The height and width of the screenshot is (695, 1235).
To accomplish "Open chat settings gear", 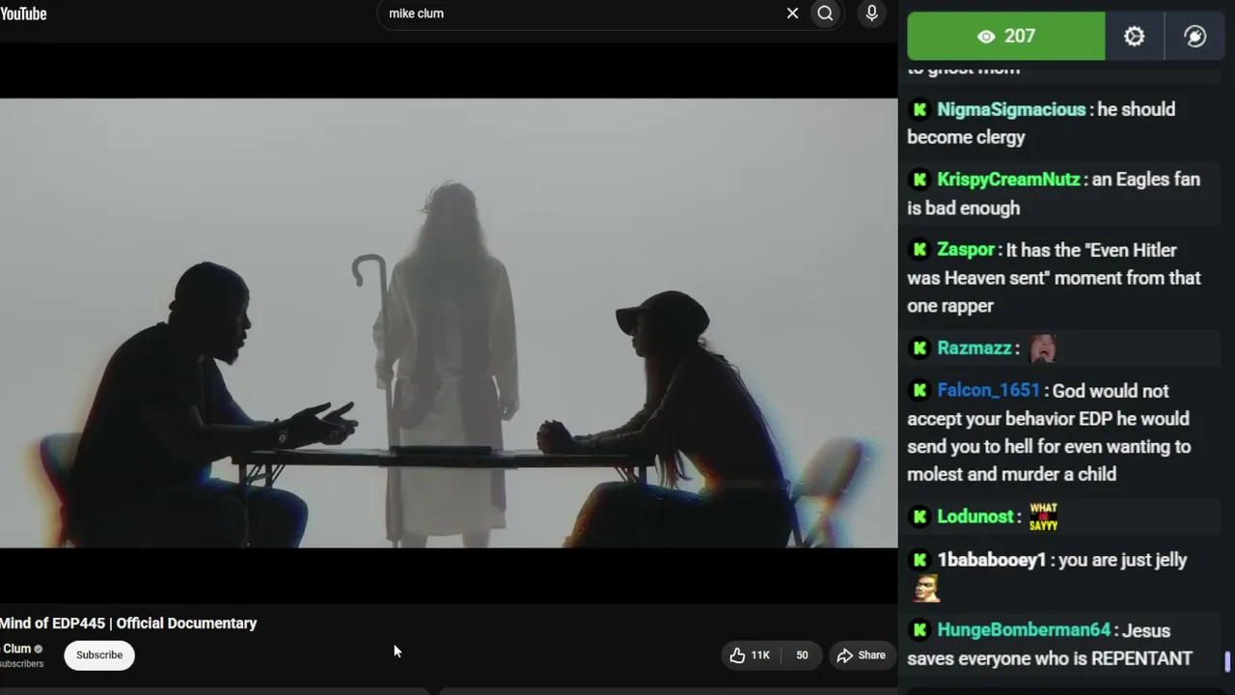I will (x=1134, y=36).
